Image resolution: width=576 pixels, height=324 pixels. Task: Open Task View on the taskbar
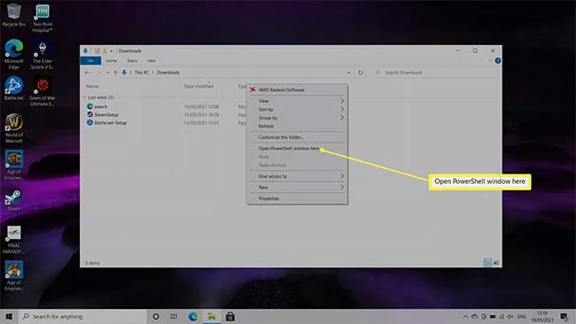[x=174, y=316]
